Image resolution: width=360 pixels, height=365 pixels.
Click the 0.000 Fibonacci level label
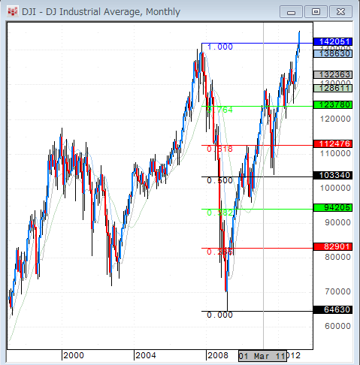tap(220, 315)
